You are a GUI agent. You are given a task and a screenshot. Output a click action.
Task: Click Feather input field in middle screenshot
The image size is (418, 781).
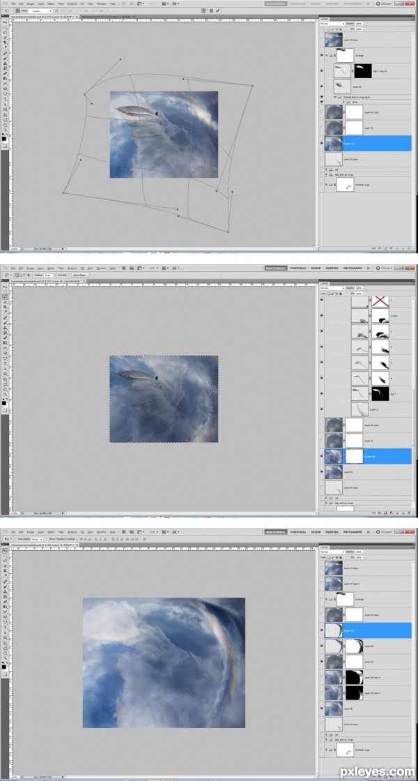[48, 275]
